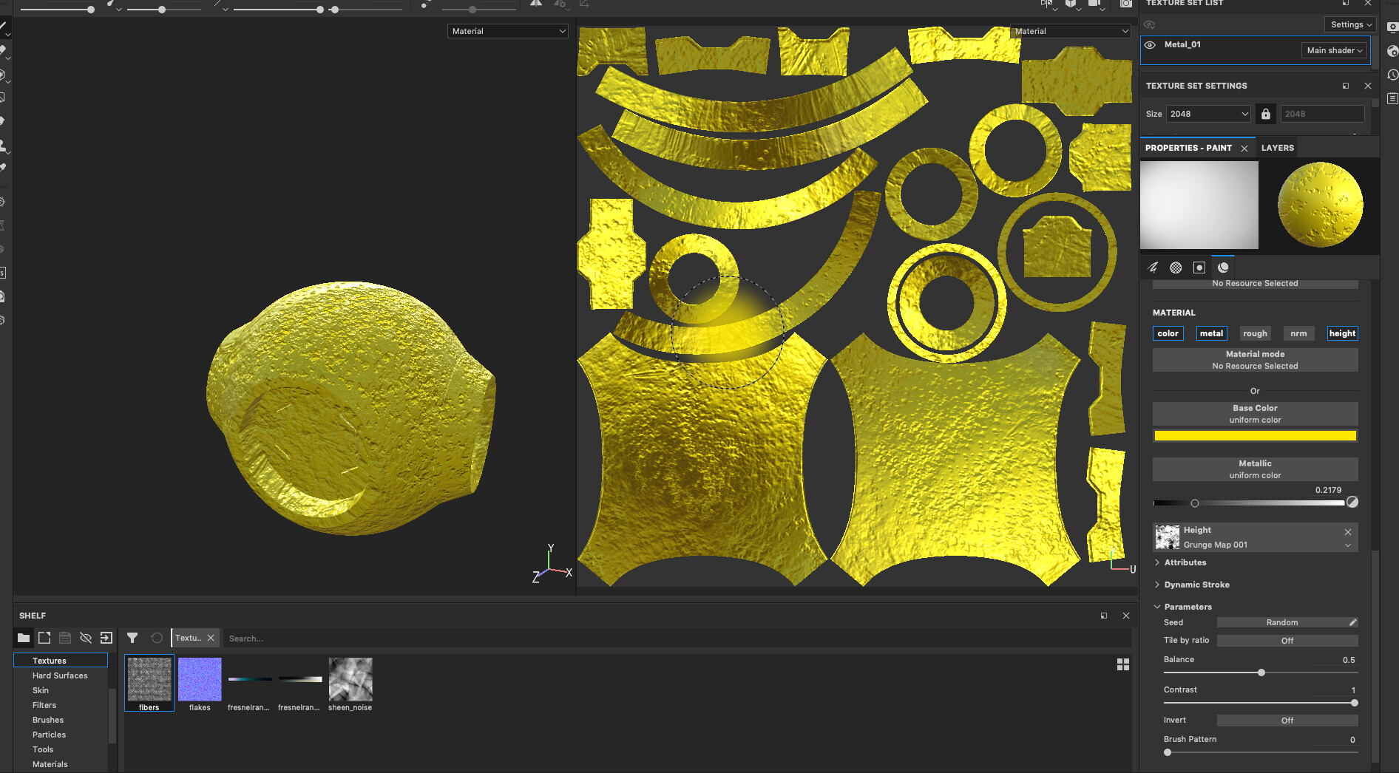Click the shelf save icon
The height and width of the screenshot is (773, 1399).
[65, 638]
